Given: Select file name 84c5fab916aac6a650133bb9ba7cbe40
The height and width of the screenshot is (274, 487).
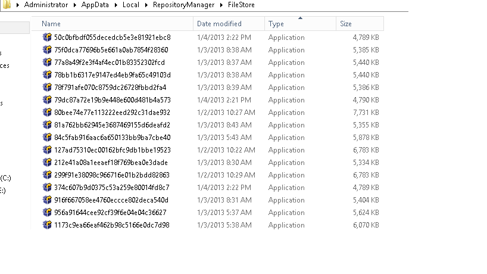Looking at the screenshot, I should pyautogui.click(x=113, y=138).
